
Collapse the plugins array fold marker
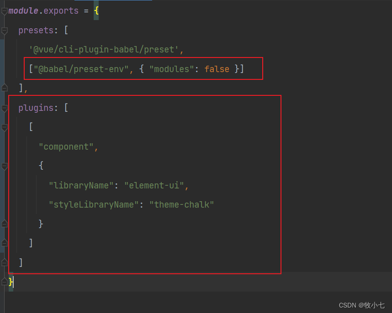pyautogui.click(x=4, y=109)
